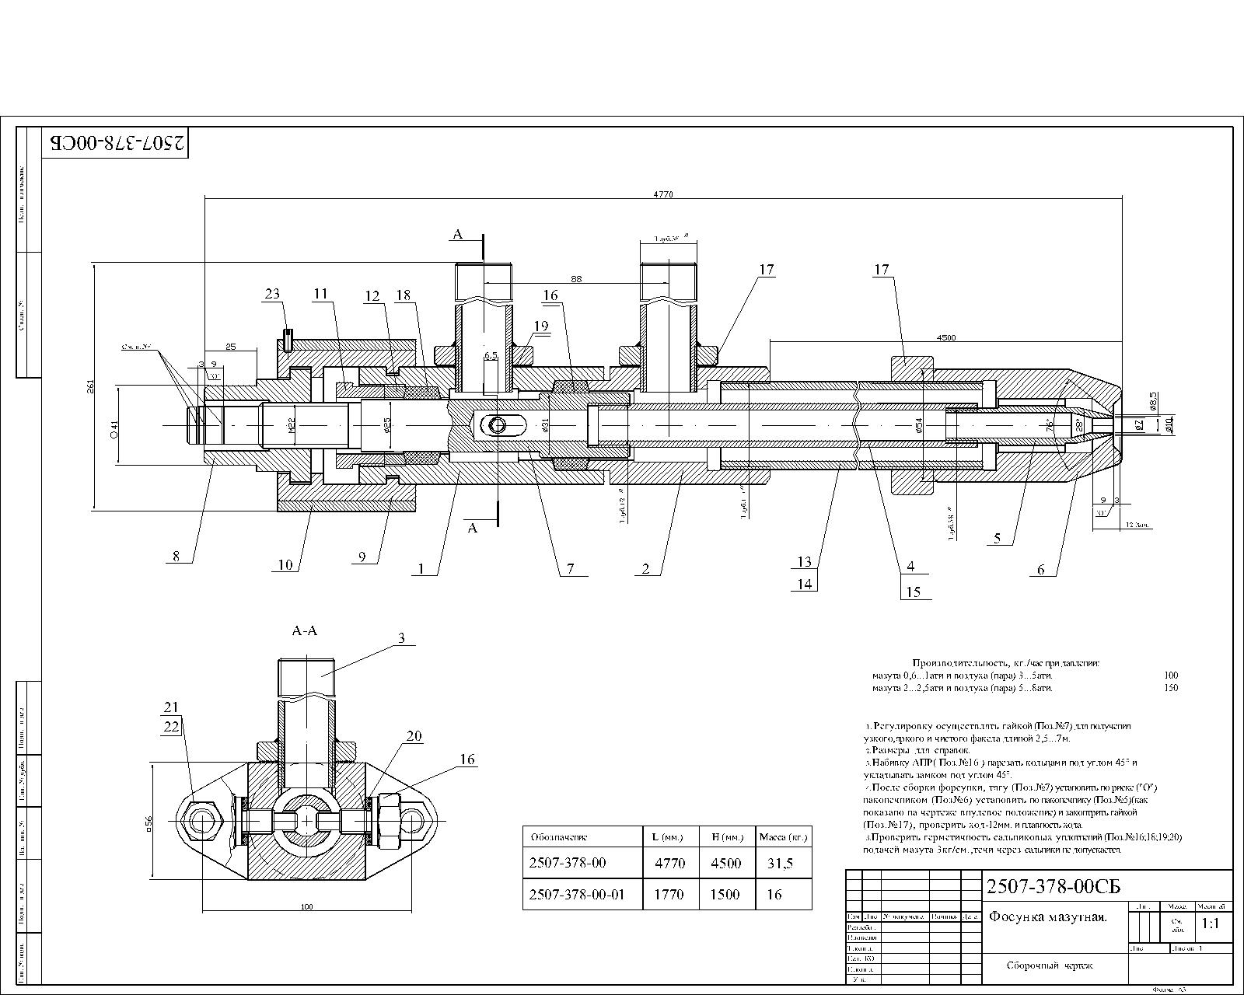The width and height of the screenshot is (1244, 995).
Task: Click part callout number 5
Action: [x=998, y=538]
